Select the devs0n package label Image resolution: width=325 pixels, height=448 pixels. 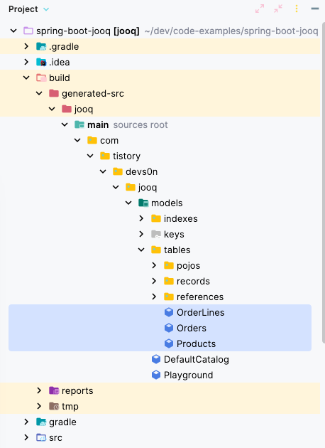pyautogui.click(x=141, y=171)
